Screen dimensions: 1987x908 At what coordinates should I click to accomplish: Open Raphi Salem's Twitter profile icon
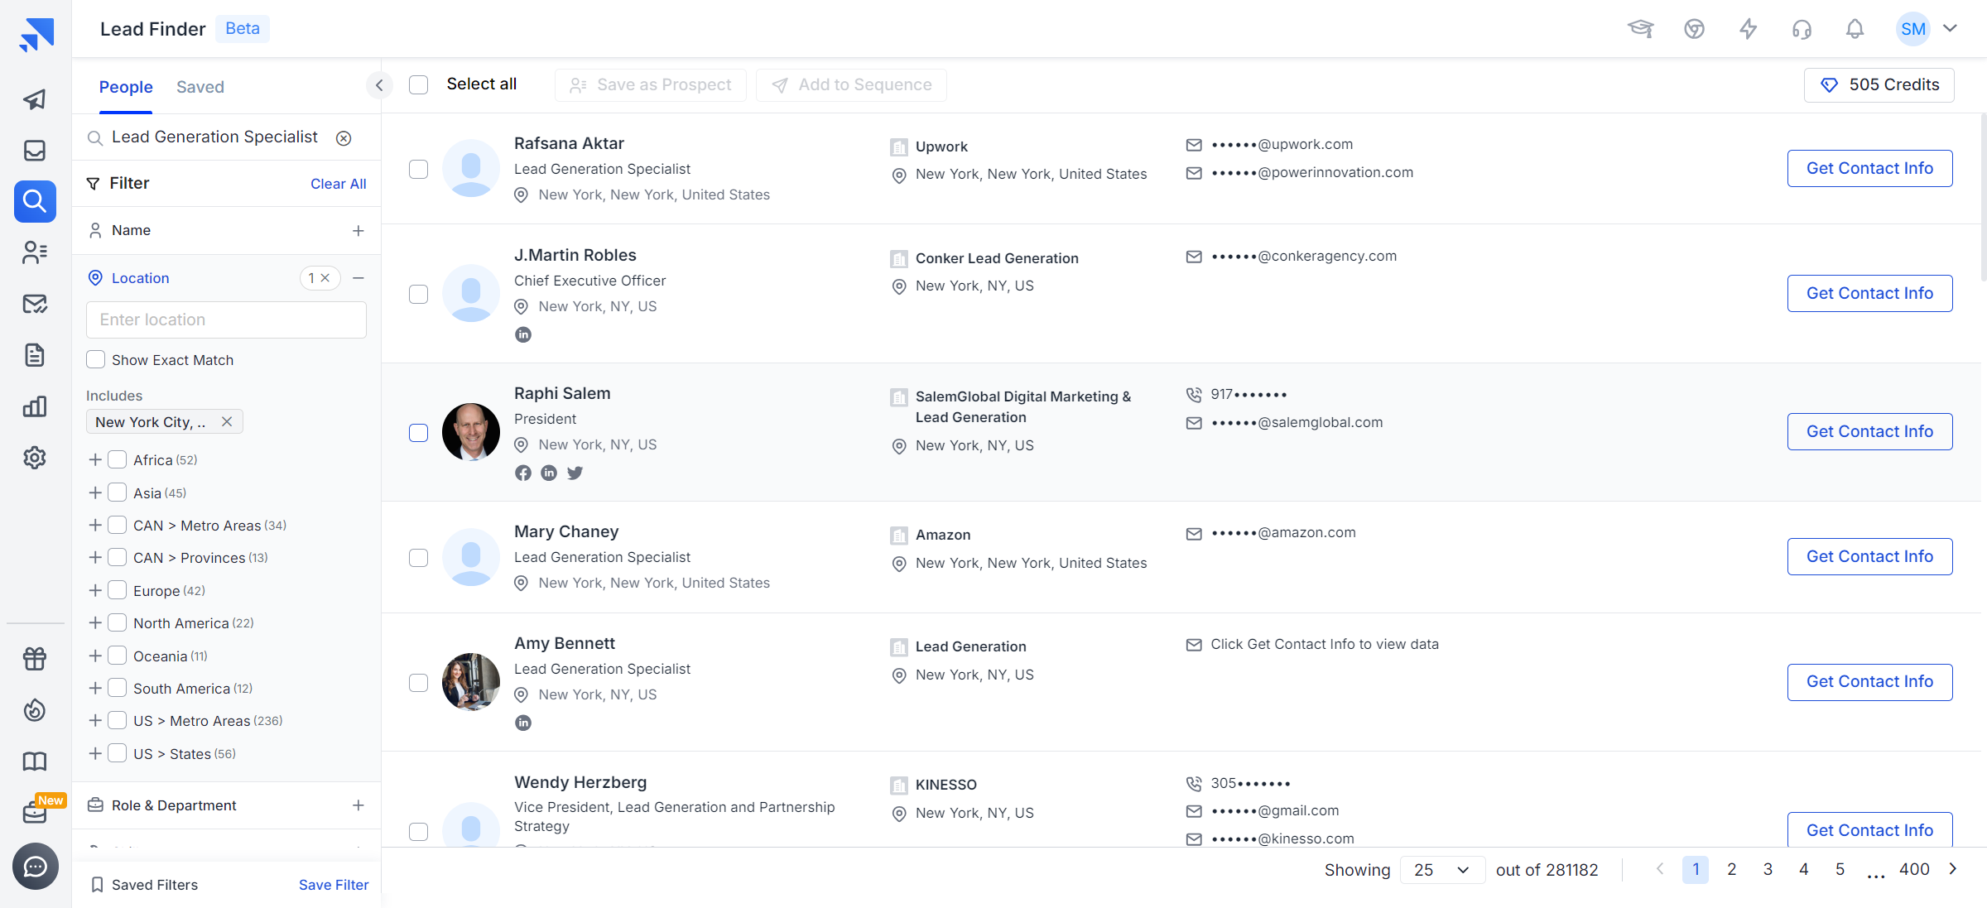click(575, 473)
